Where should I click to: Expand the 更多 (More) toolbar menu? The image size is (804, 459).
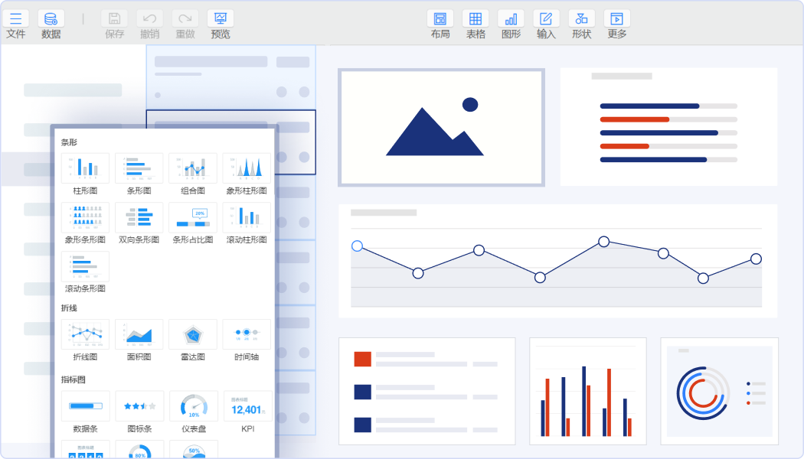click(616, 19)
